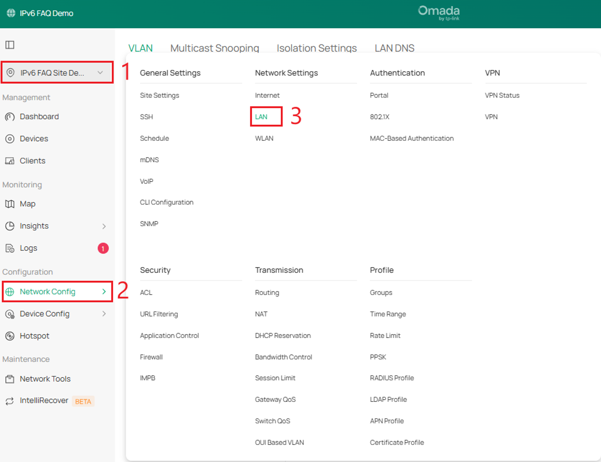The height and width of the screenshot is (462, 601).
Task: Open SSH settings
Action: point(146,117)
